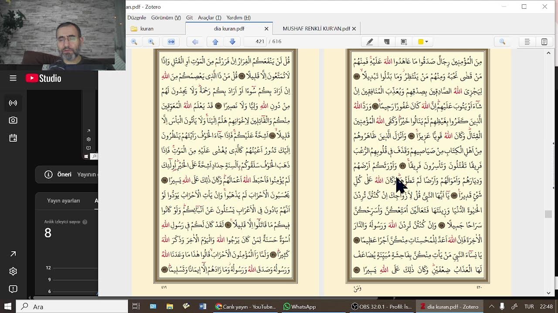558x313 pixels.
Task: Open Word from the taskbar
Action: [x=203, y=306]
